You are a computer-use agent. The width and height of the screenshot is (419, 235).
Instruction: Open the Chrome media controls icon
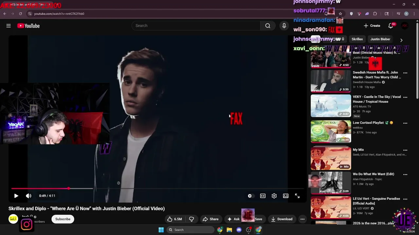pos(398,14)
